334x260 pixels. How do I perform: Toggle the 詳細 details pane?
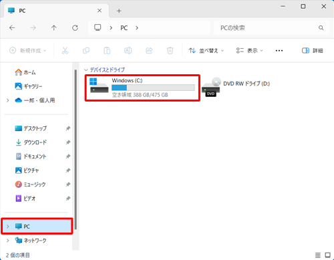click(312, 51)
